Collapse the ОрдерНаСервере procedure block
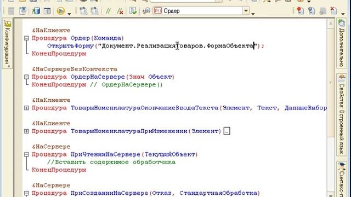The image size is (351, 197). (26, 77)
